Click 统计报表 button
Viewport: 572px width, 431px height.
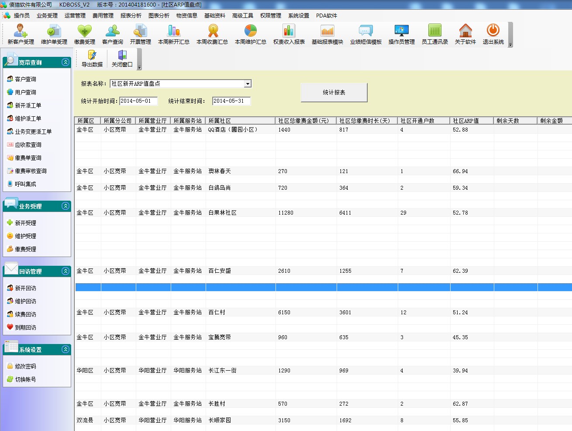334,93
